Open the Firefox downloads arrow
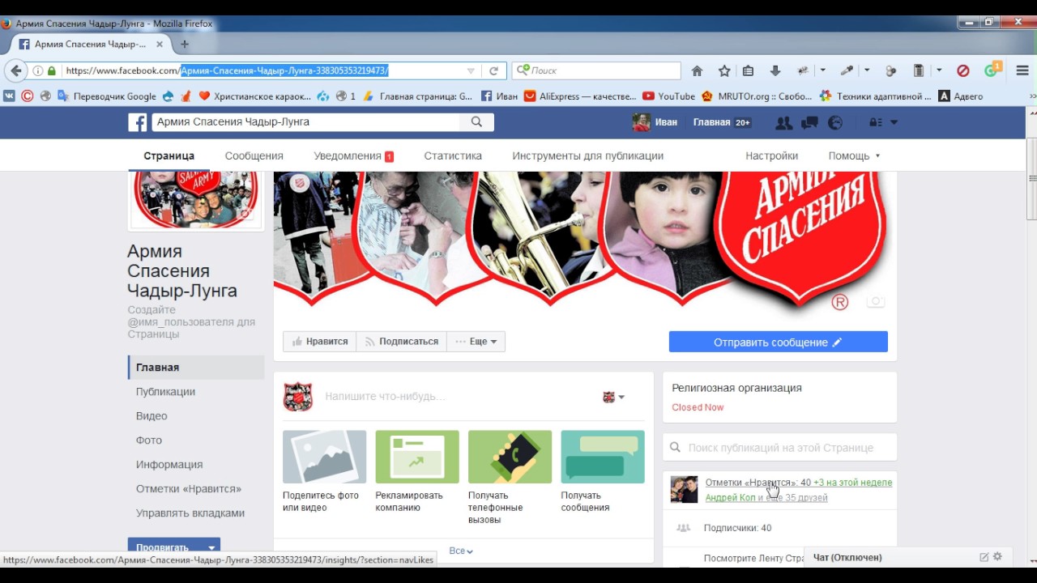The width and height of the screenshot is (1037, 583). pos(775,71)
